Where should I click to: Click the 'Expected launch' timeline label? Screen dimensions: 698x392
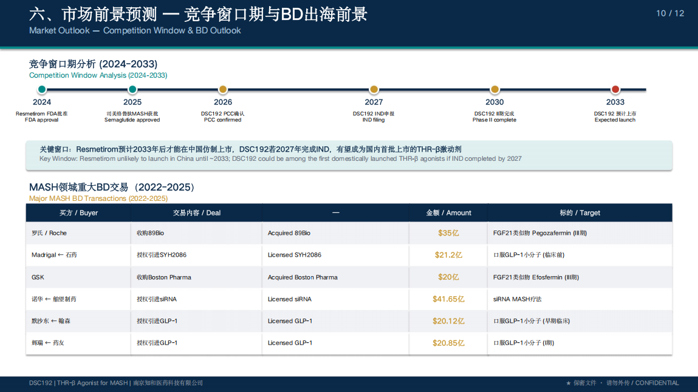click(615, 120)
